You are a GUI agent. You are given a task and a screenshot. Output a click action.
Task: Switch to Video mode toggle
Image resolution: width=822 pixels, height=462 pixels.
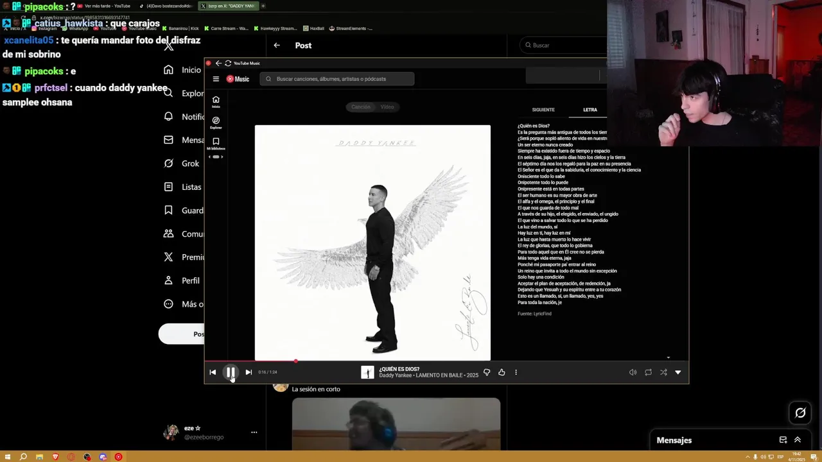tap(387, 107)
